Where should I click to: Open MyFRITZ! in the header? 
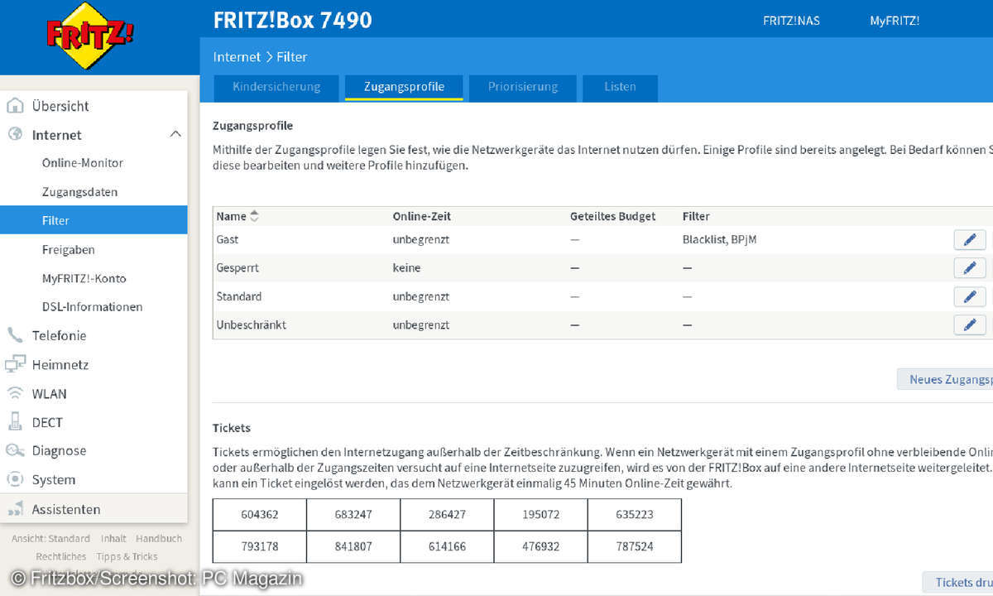point(895,21)
